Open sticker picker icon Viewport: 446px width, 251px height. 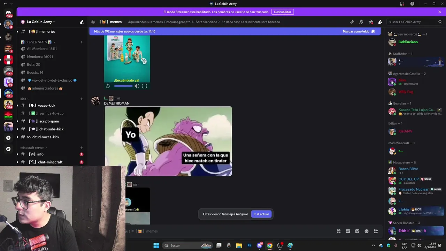pos(357,231)
